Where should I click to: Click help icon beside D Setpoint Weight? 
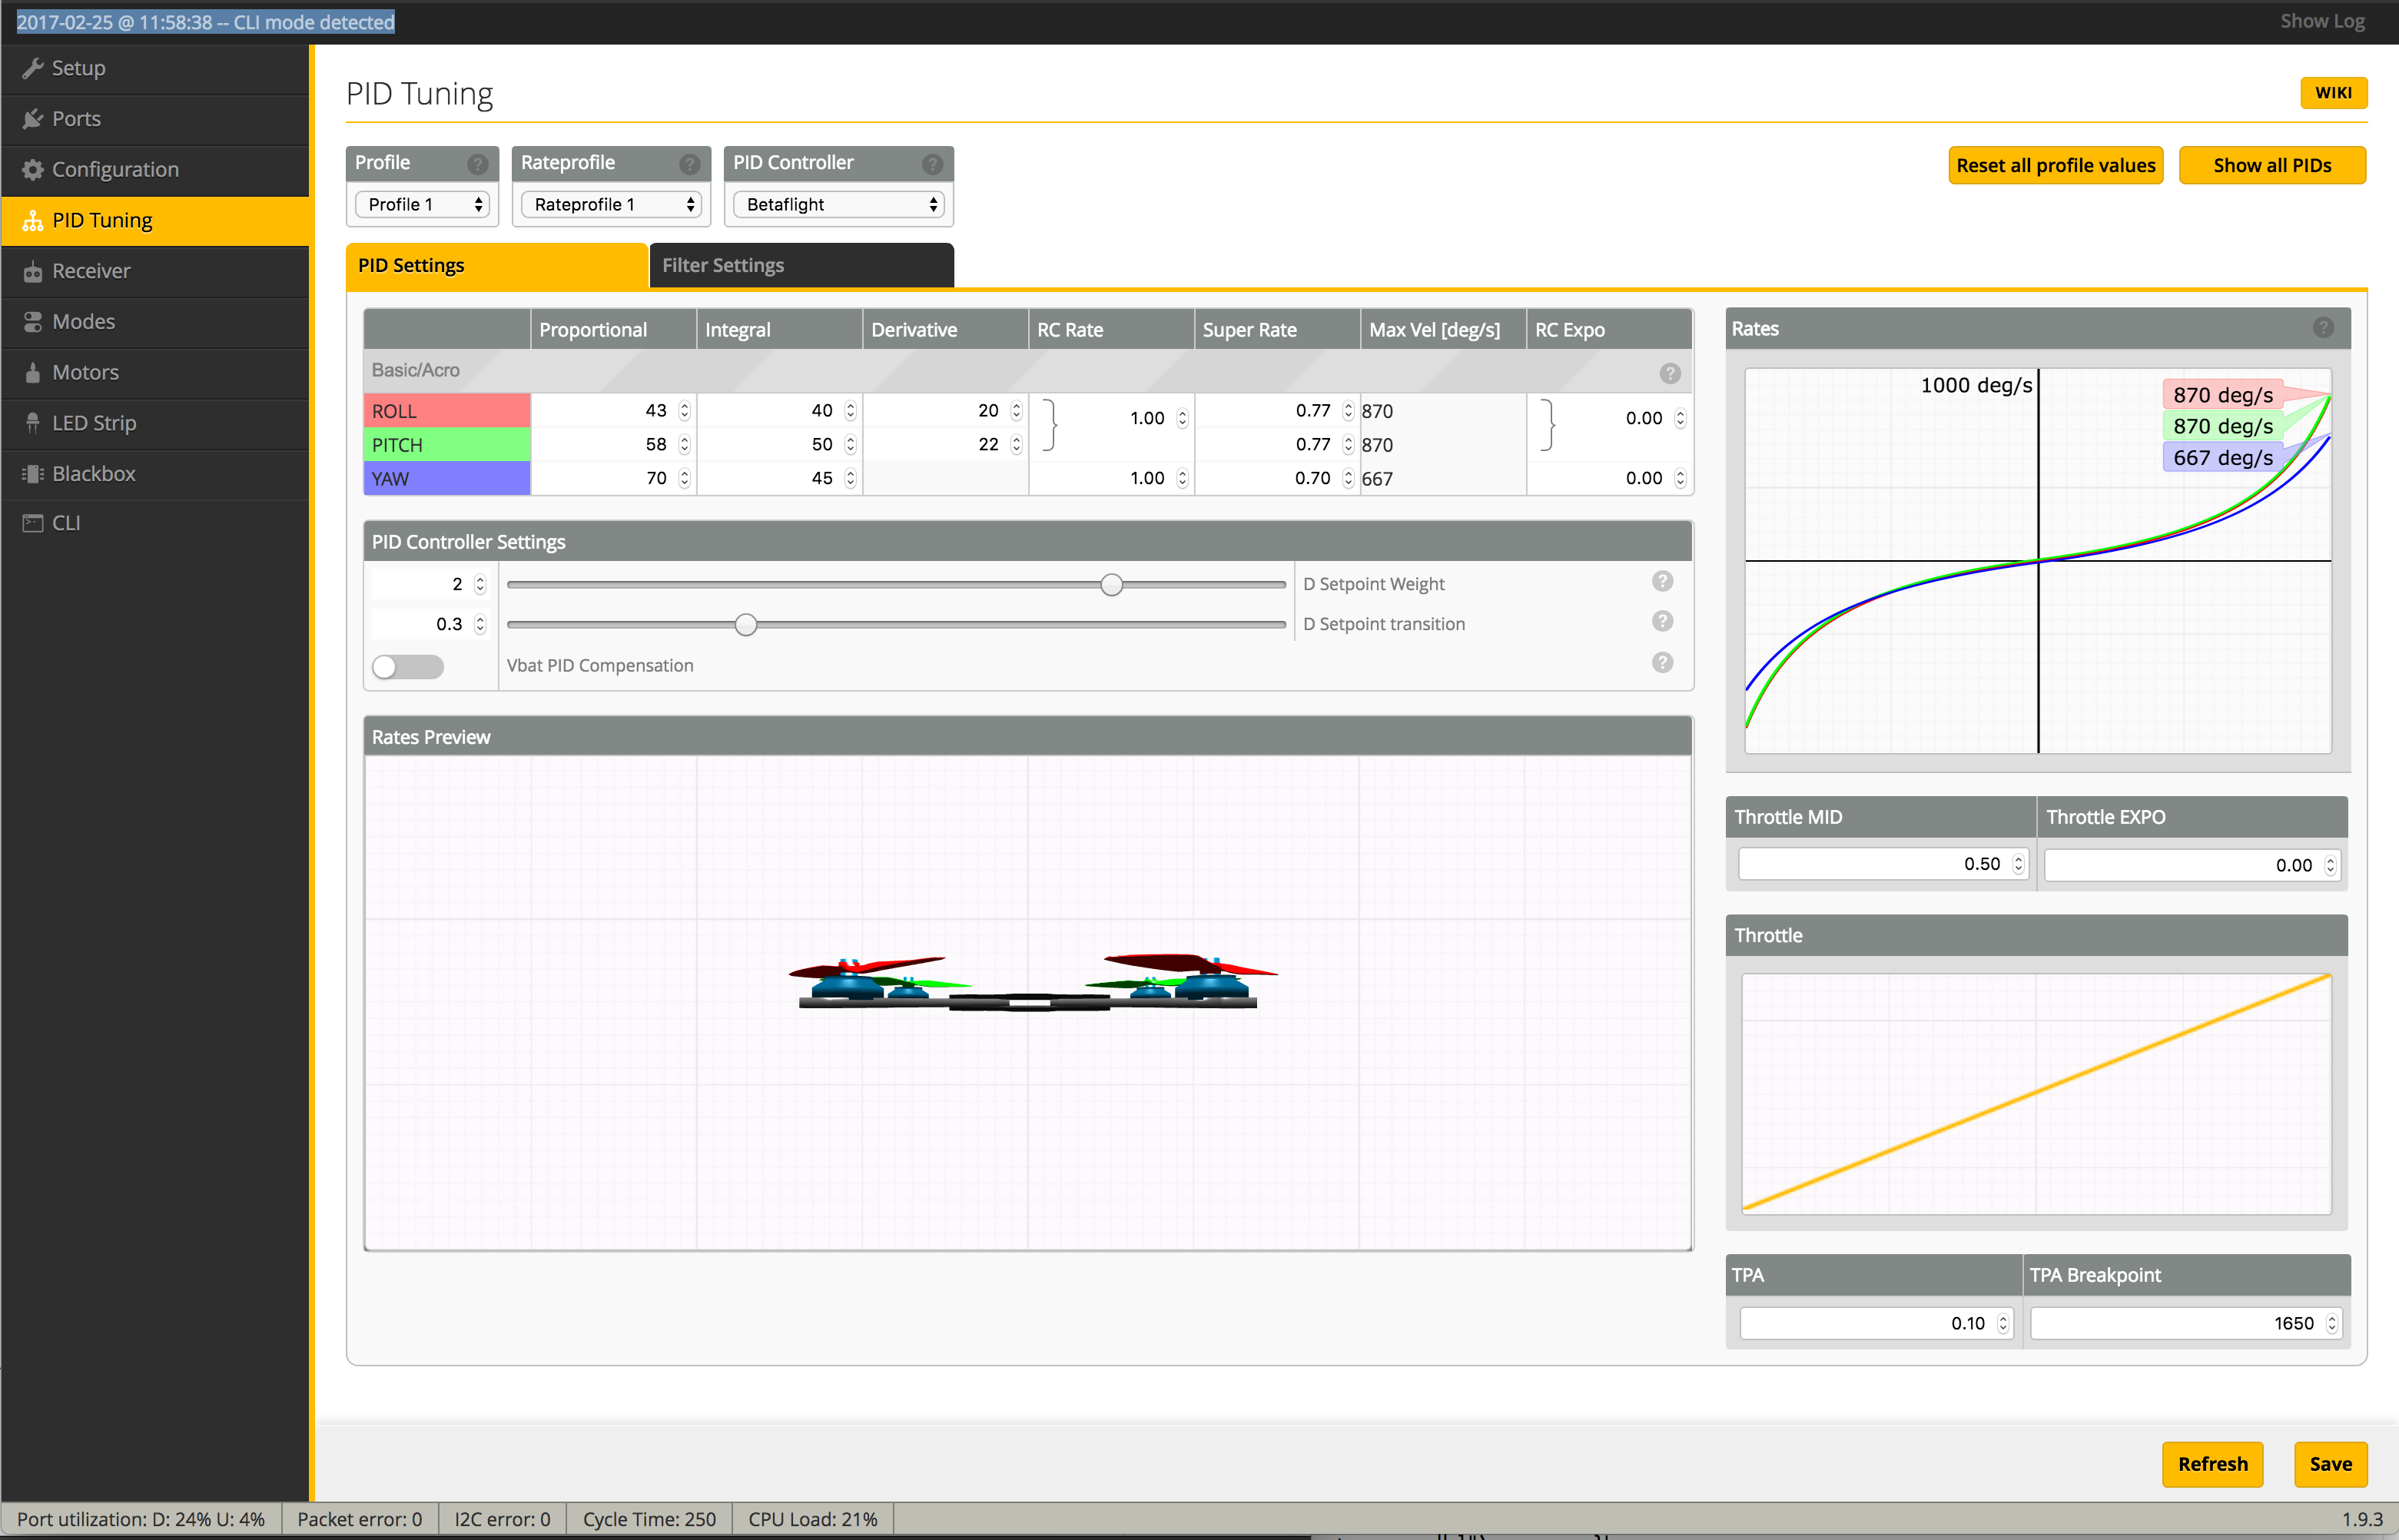tap(1662, 582)
